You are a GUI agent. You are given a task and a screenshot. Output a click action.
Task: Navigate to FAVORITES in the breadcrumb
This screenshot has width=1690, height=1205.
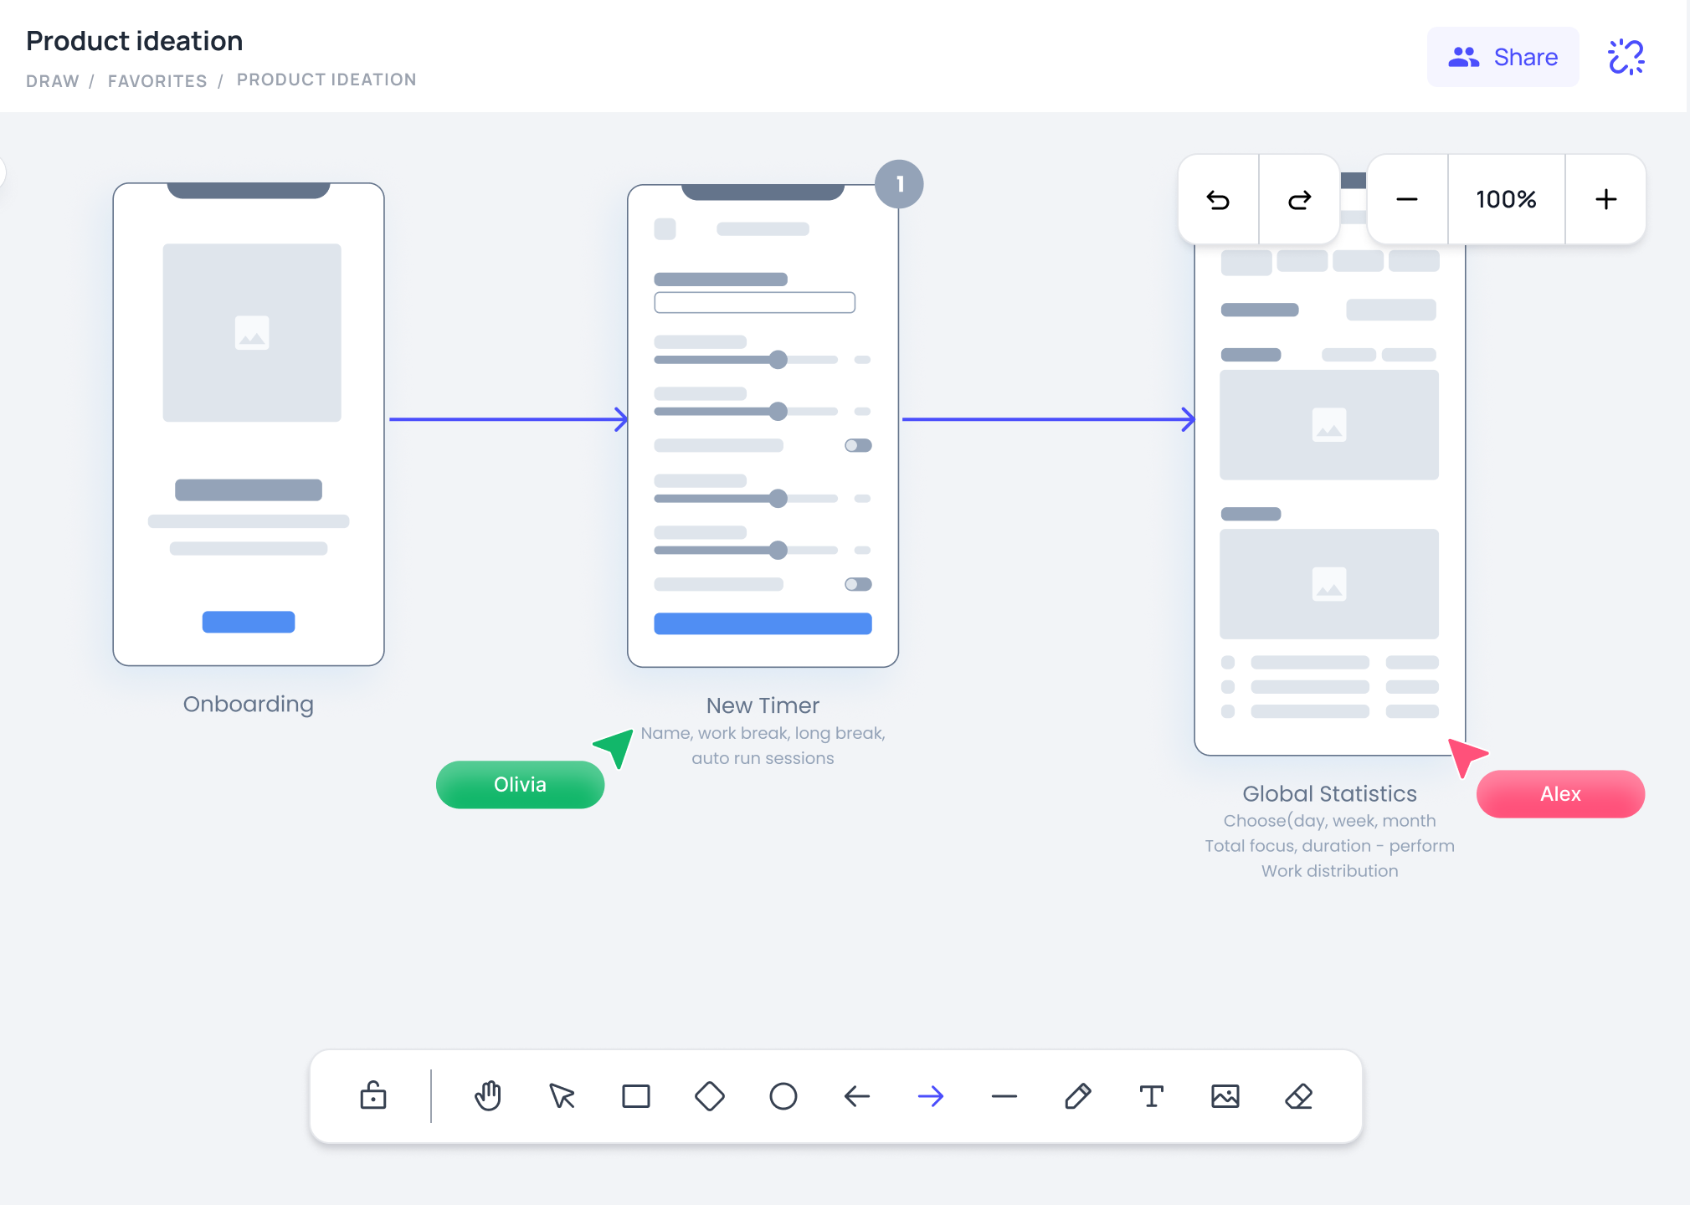(157, 80)
